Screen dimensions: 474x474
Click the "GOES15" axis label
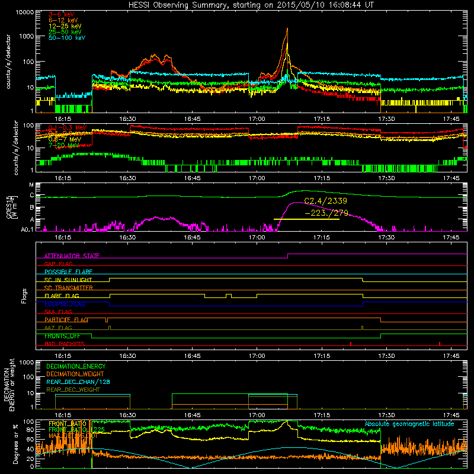pos(9,206)
